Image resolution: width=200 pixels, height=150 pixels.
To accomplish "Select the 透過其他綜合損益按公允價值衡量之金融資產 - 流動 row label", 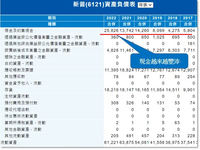I will click(x=52, y=44).
